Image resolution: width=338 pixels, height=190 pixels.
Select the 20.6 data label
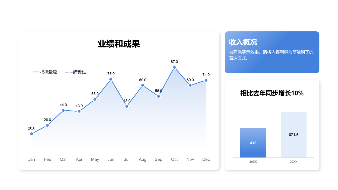(x=32, y=128)
